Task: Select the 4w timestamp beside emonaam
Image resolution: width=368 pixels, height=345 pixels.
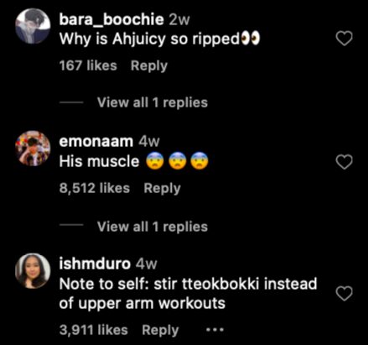Action: pyautogui.click(x=149, y=142)
